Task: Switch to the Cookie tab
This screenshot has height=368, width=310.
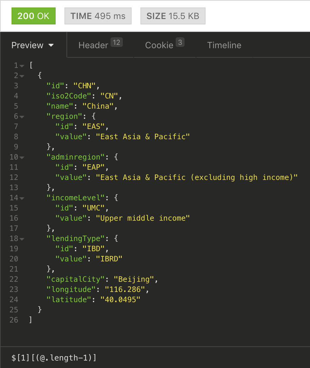Action: (164, 44)
